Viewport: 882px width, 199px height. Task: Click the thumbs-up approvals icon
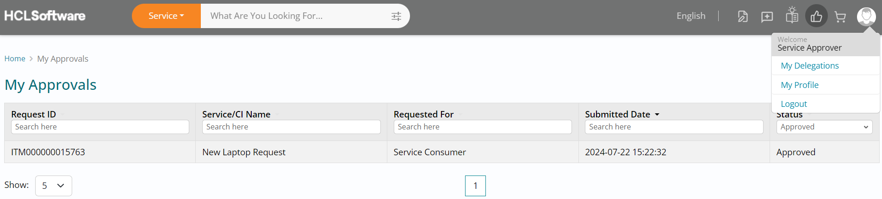816,17
